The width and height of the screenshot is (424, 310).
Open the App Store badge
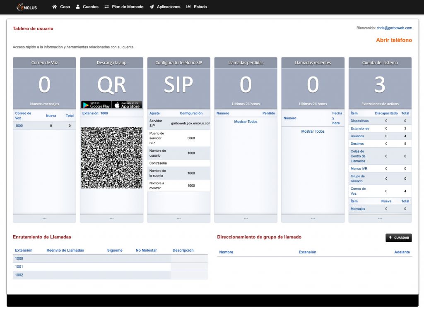coord(127,105)
